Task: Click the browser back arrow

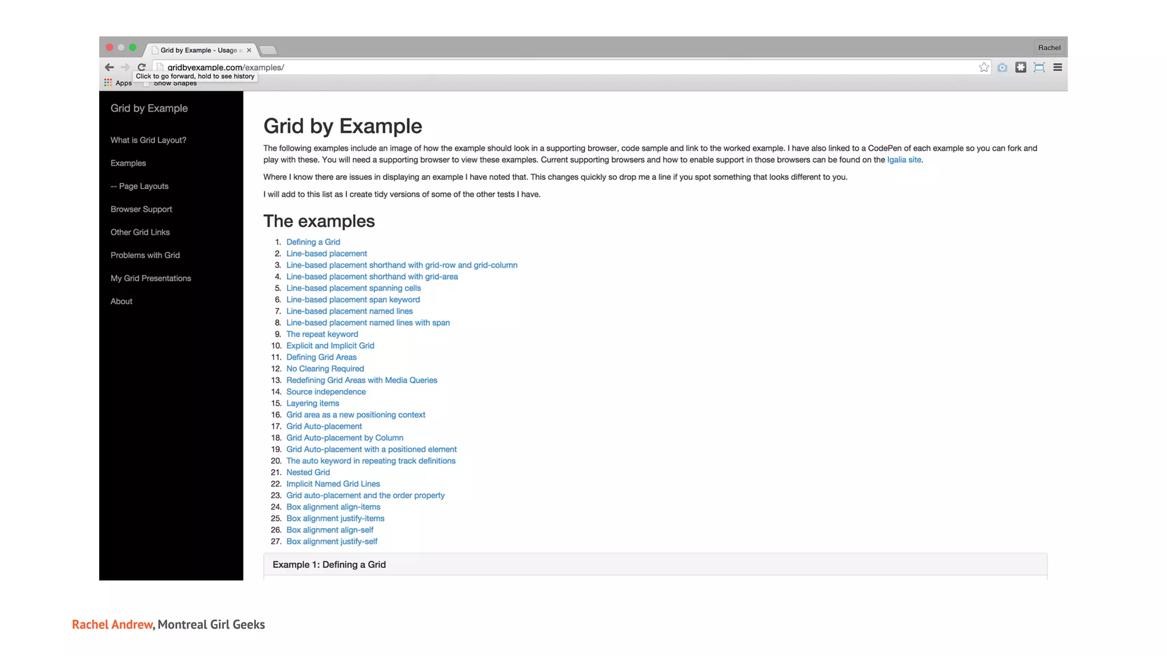Action: (109, 67)
